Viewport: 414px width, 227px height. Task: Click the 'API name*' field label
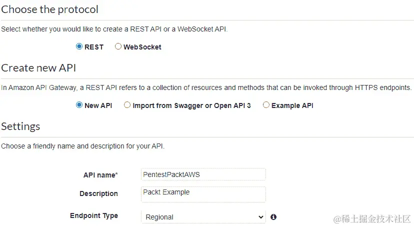coord(100,175)
